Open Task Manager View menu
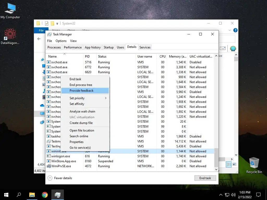Screen dimensions: 267x200 [x=73, y=41]
